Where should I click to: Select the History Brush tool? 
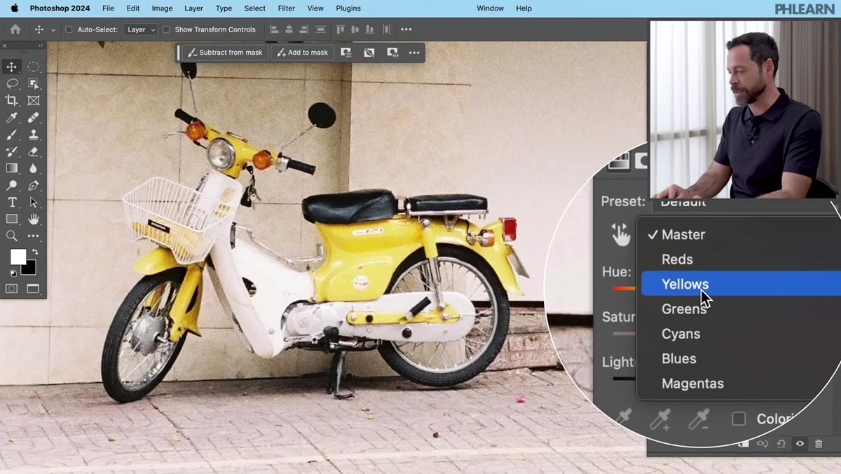pyautogui.click(x=12, y=151)
